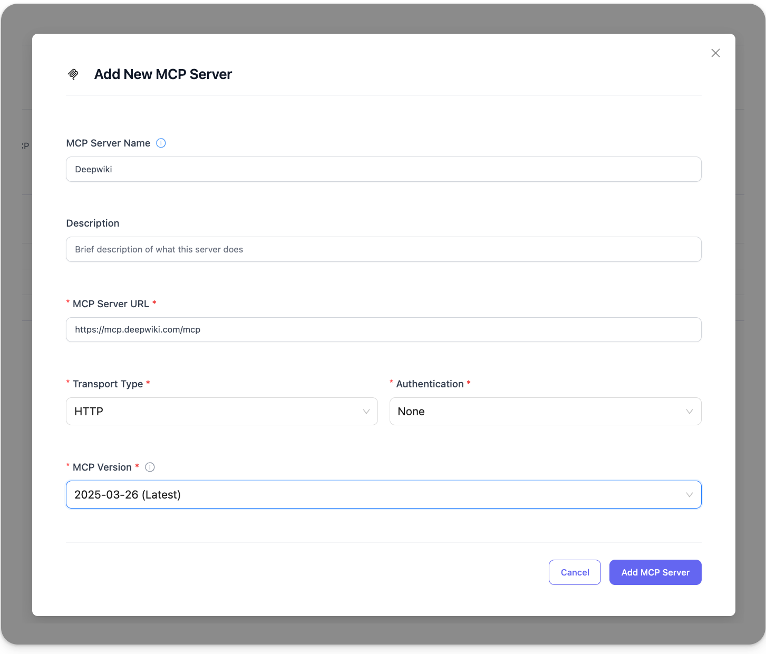Open the Authentication dropdown showing None
Viewport: 766px width, 654px height.
click(x=546, y=411)
